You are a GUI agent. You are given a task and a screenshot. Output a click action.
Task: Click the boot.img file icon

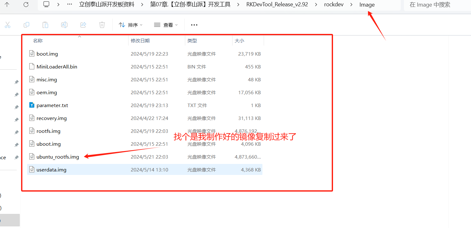pos(32,54)
